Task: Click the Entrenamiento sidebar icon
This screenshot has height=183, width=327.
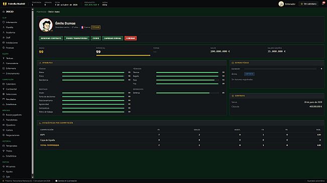Action: [x=4, y=73]
